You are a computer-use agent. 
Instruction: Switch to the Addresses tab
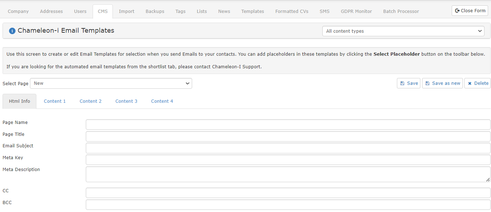(51, 11)
